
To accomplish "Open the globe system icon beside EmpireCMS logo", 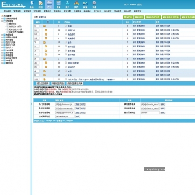I will pos(32,3).
